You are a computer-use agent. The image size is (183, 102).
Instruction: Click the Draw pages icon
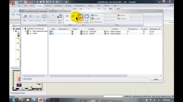60,19
